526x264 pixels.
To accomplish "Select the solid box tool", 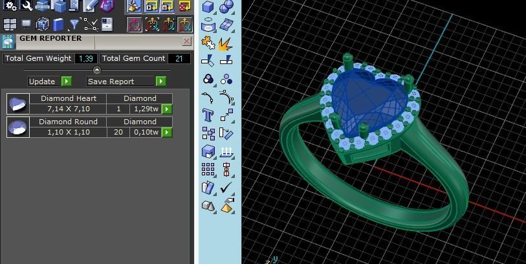I will tap(208, 6).
